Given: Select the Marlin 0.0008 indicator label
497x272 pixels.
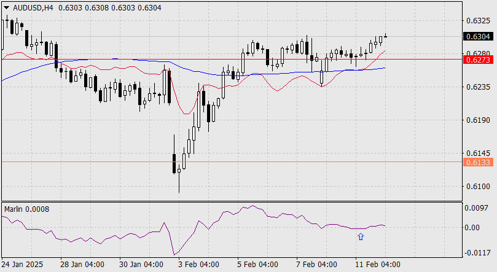Looking at the screenshot, I should [x=26, y=209].
